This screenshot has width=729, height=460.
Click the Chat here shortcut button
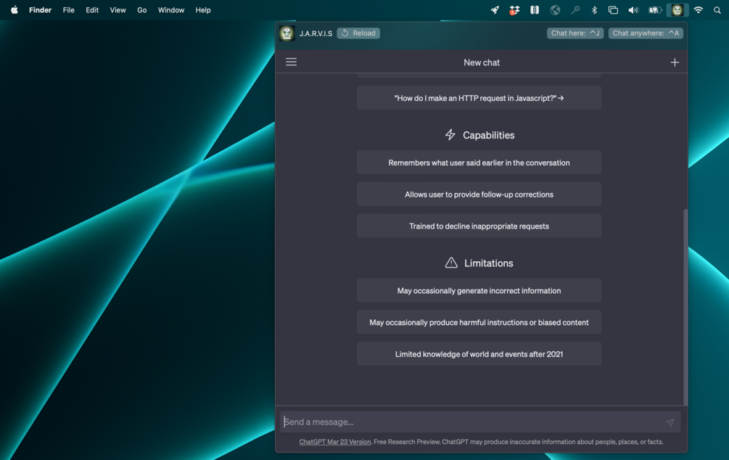point(575,33)
